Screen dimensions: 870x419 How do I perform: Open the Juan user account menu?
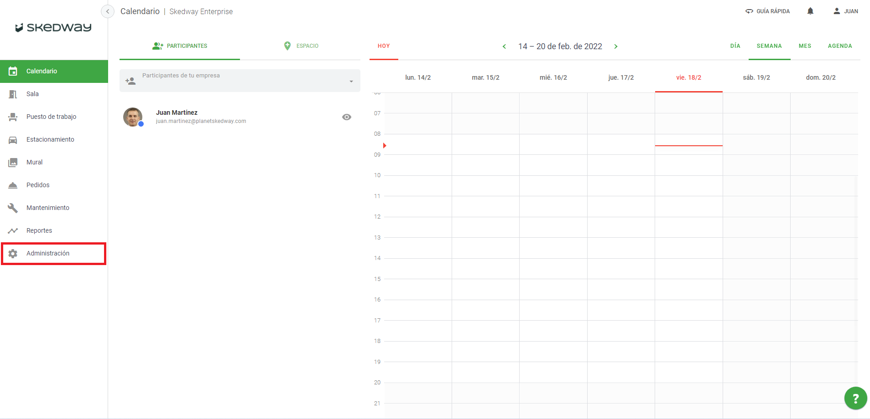[846, 11]
